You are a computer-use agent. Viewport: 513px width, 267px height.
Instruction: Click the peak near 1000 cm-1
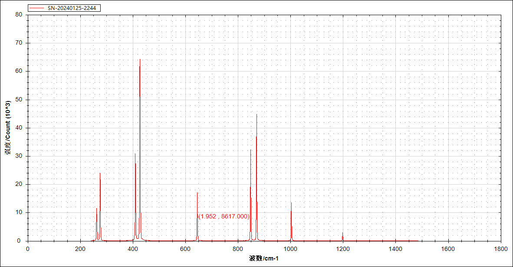[x=291, y=204]
